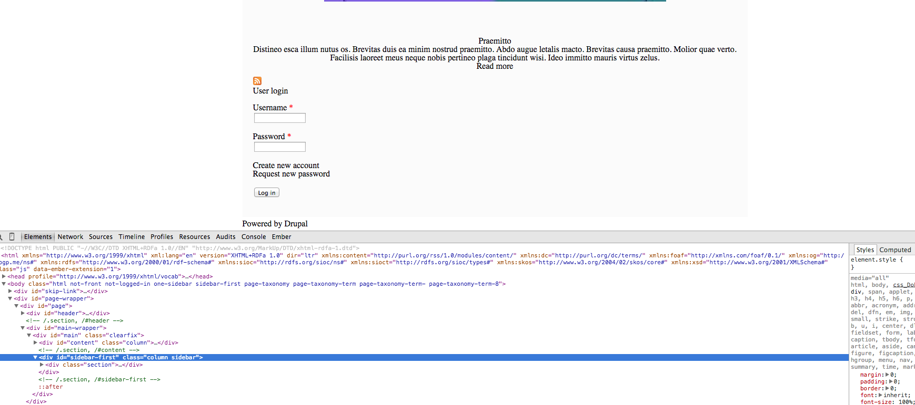Toggle the device mode phone icon
915x405 pixels.
pyautogui.click(x=12, y=237)
